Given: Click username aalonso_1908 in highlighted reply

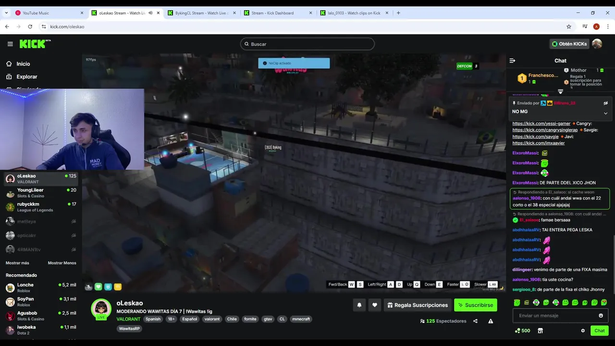Looking at the screenshot, I should click(x=527, y=198).
